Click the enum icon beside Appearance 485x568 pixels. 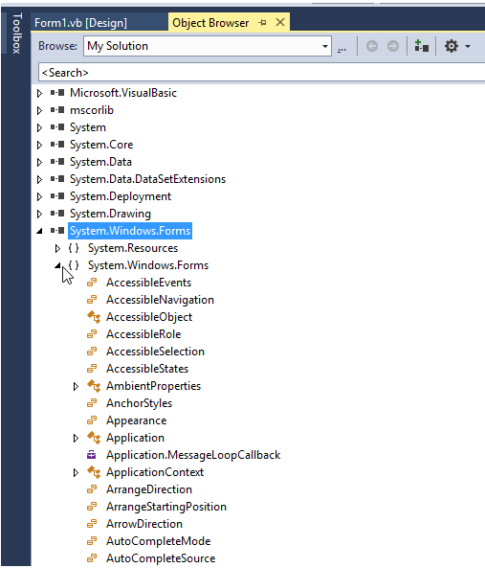[x=92, y=420]
